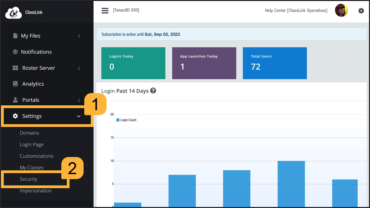Click the My Files document icon
Screen dimensions: 370x208
coord(15,36)
